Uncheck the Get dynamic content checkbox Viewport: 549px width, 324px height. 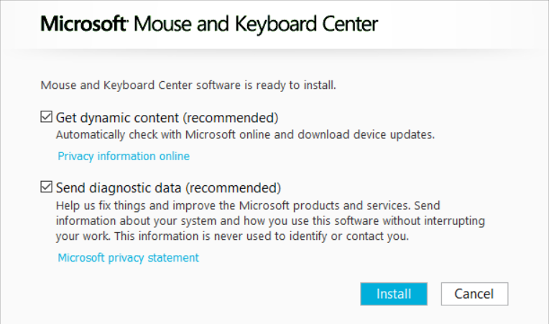tap(46, 117)
